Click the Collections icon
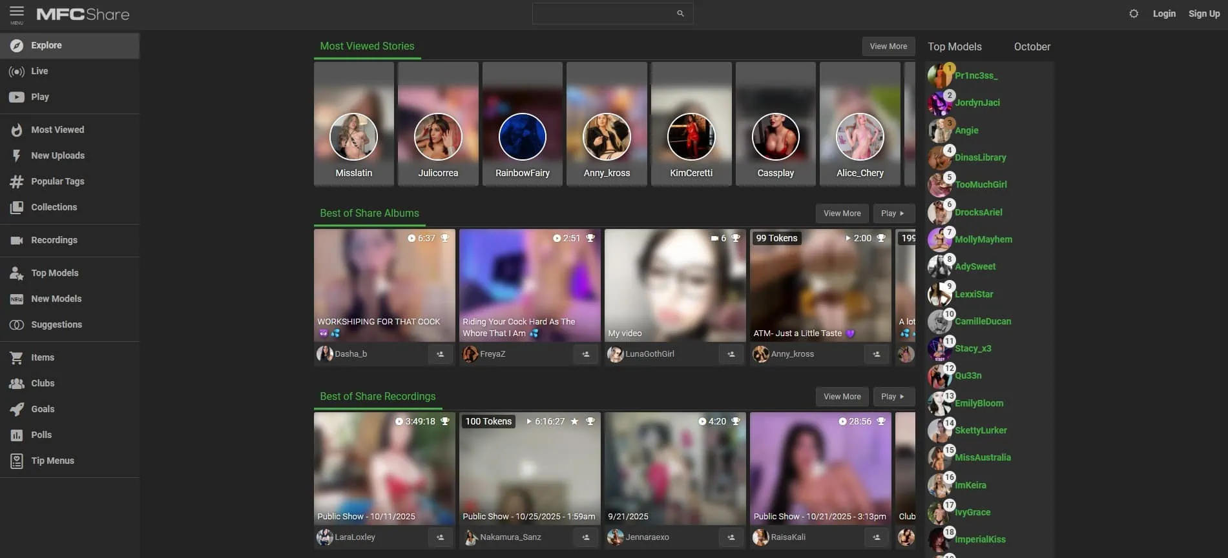Screen dimensions: 1228x558 tap(17, 207)
